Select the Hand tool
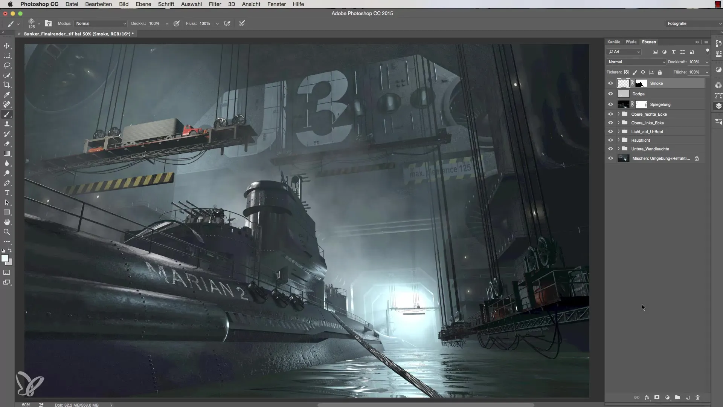This screenshot has width=723, height=407. (x=7, y=222)
